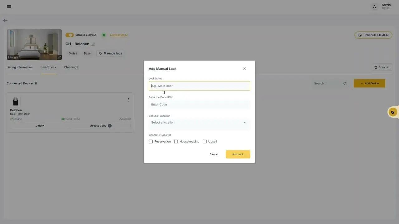Click the Add Device button
This screenshot has height=224, width=399.
point(369,83)
